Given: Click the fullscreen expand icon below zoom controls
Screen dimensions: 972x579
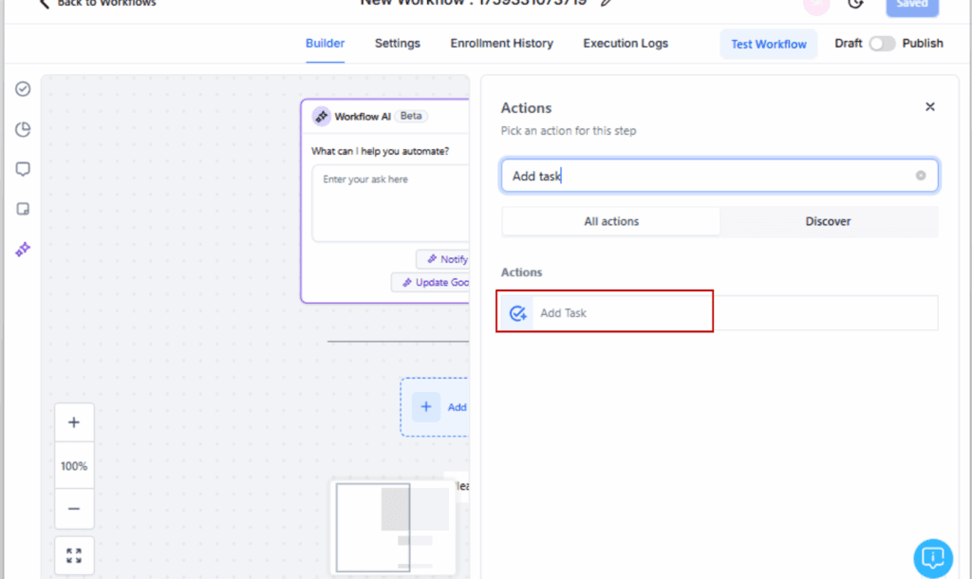Looking at the screenshot, I should (74, 554).
